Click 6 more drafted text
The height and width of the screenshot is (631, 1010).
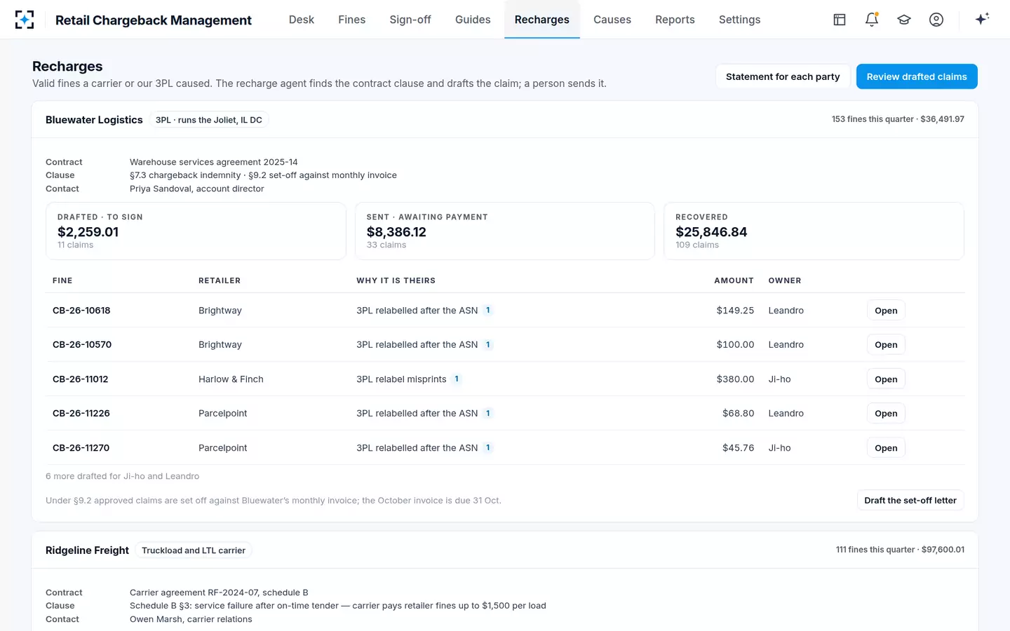(x=123, y=476)
